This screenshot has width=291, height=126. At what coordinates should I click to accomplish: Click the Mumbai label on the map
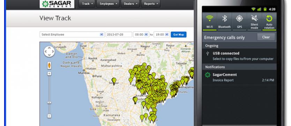click(84, 73)
